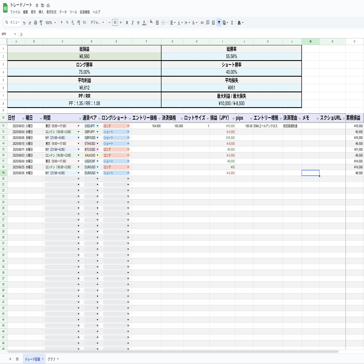
Task: Click the filter icon on the 通貨ペア header
Action: (99, 119)
